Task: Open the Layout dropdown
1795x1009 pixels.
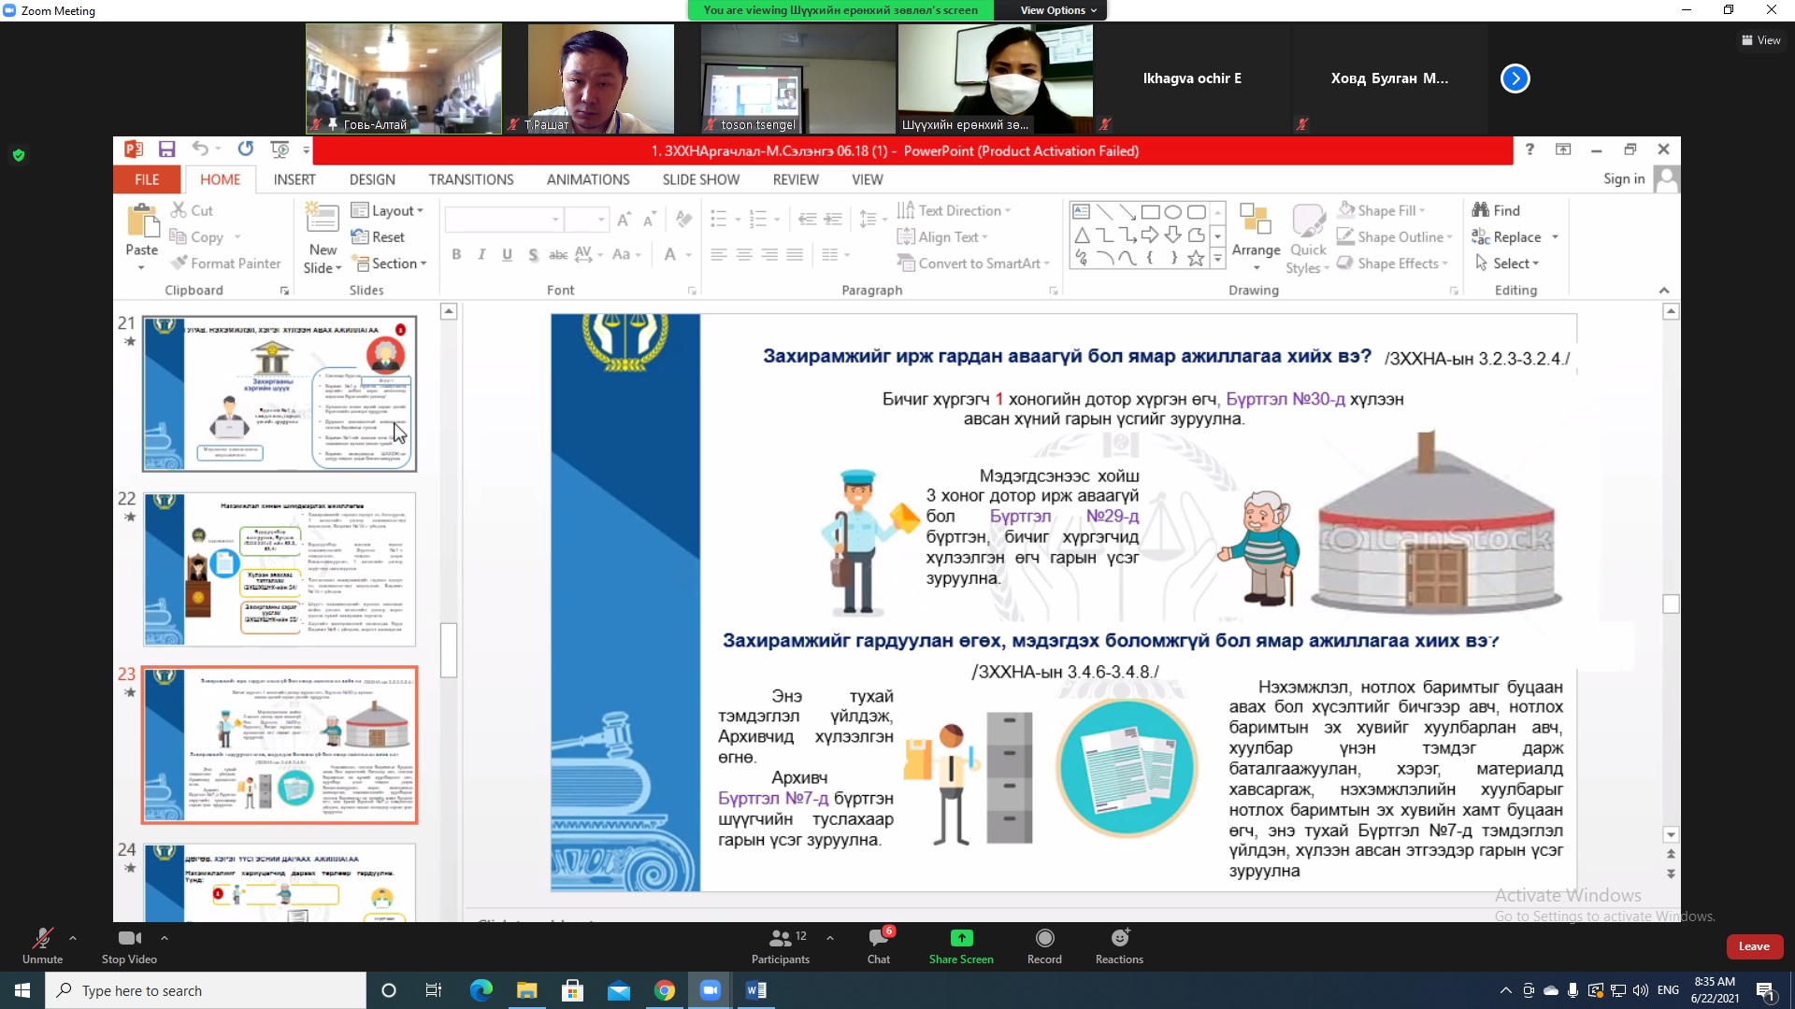Action: coord(387,210)
